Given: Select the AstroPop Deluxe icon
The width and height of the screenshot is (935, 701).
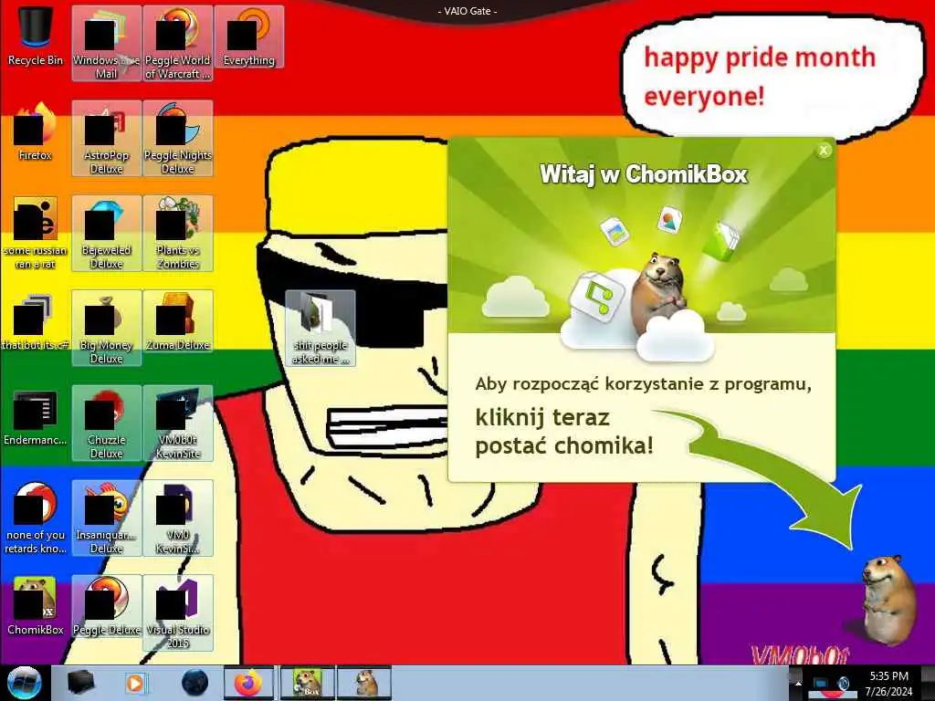Looking at the screenshot, I should coord(106,139).
